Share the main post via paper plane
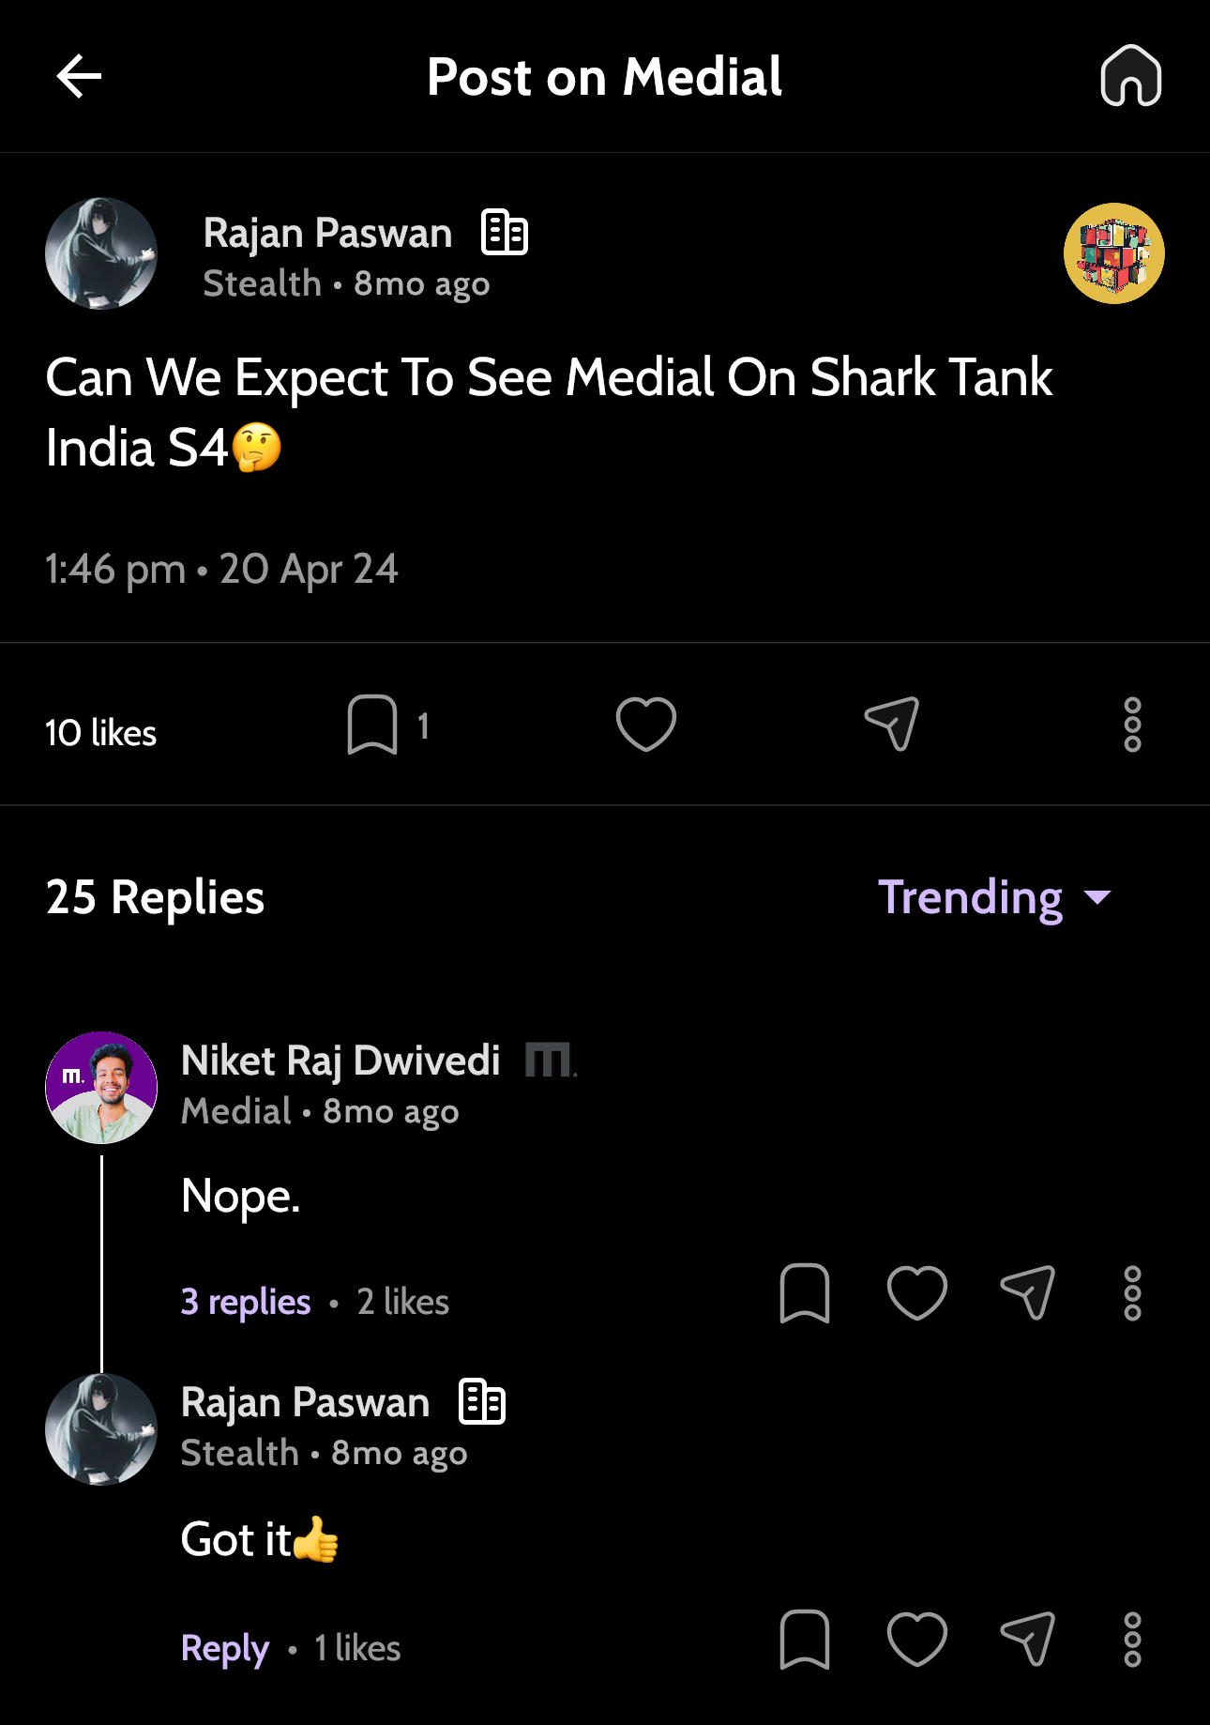The height and width of the screenshot is (1725, 1210). pos(891,725)
